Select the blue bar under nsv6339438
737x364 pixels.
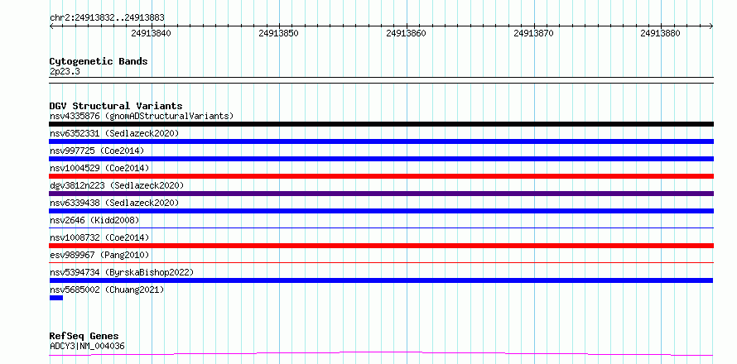click(x=381, y=211)
